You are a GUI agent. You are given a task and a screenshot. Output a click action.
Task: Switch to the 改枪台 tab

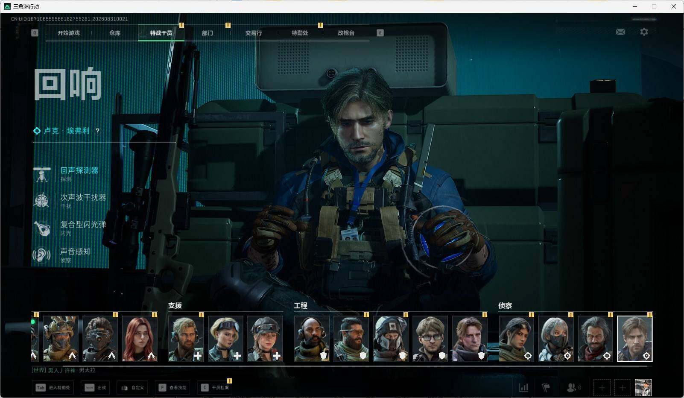tap(346, 33)
